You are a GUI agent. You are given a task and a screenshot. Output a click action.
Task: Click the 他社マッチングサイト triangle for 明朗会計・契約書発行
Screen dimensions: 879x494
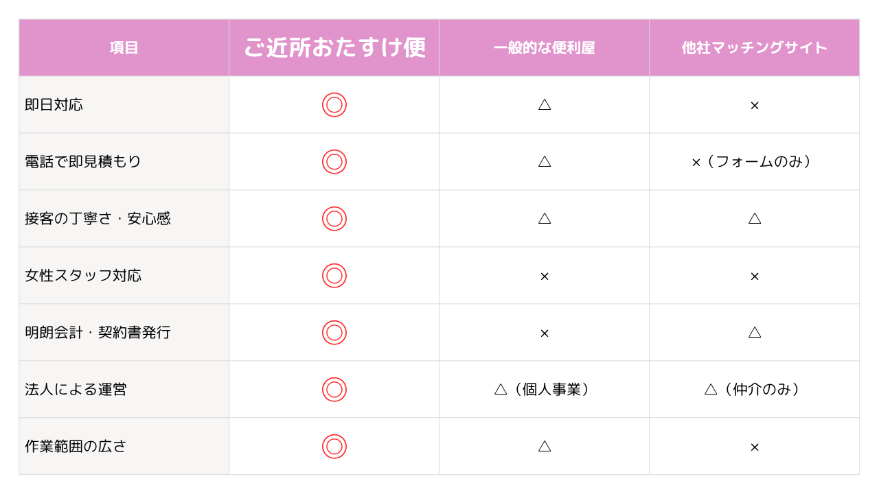[755, 333]
